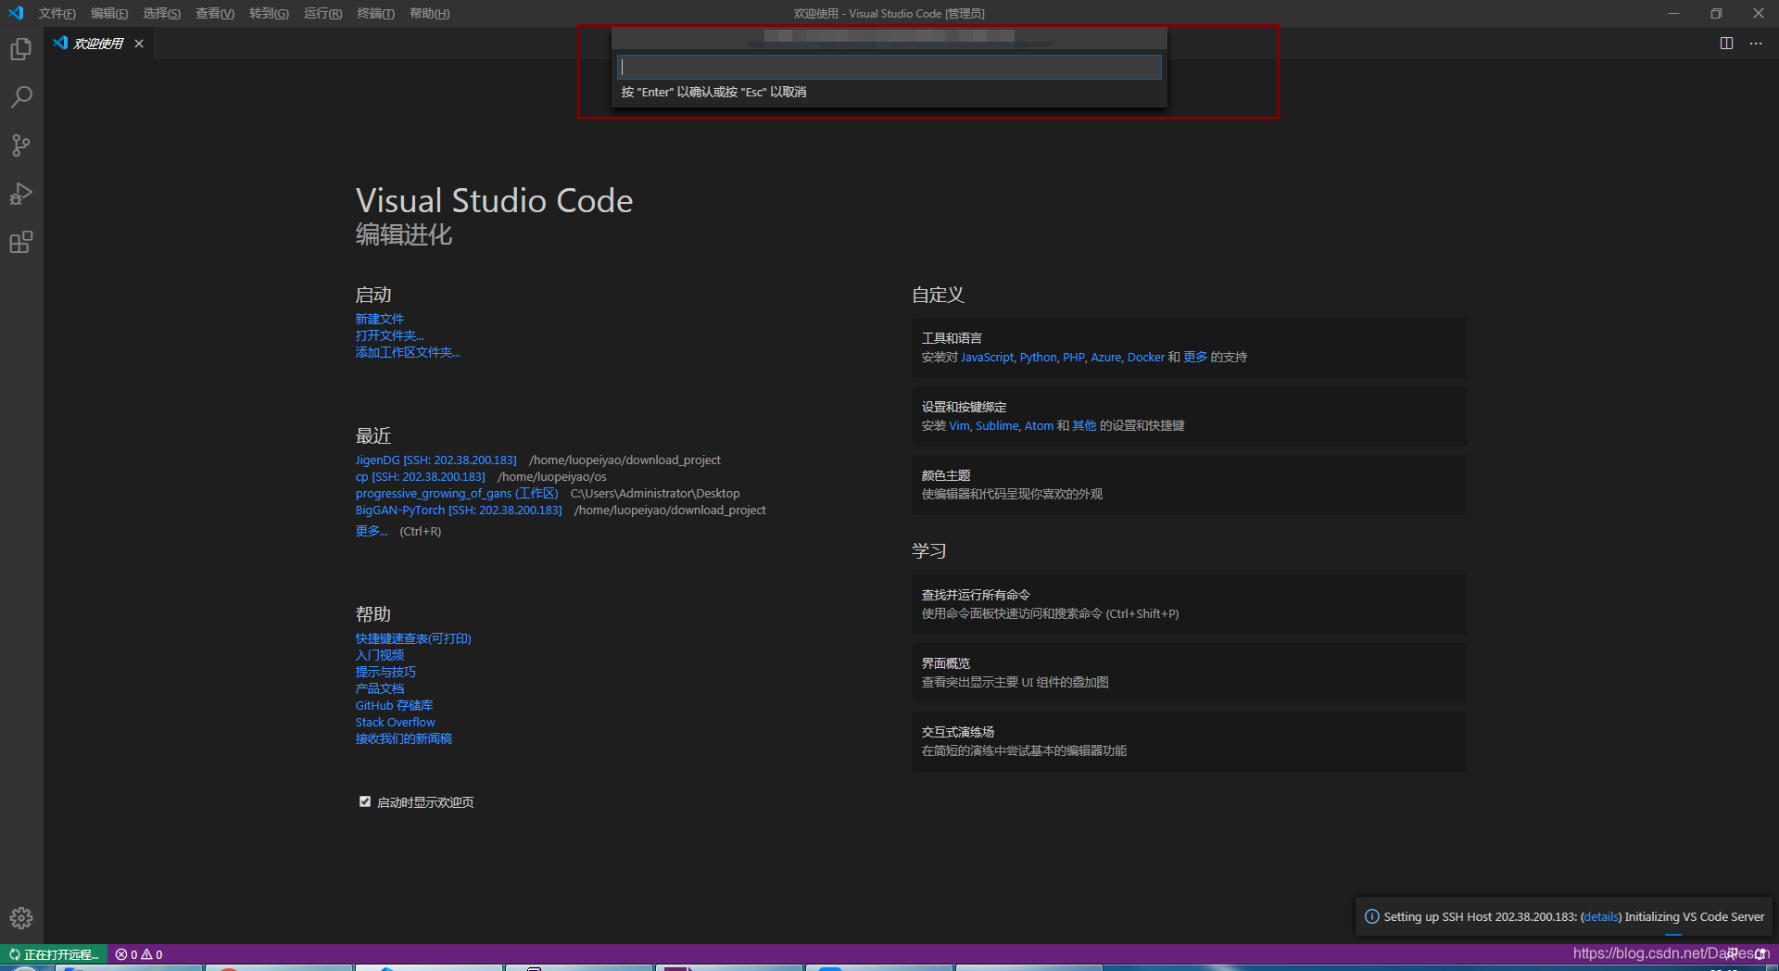Click the 添加工作区文件夹... link
Viewport: 1779px width, 971px height.
[408, 352]
